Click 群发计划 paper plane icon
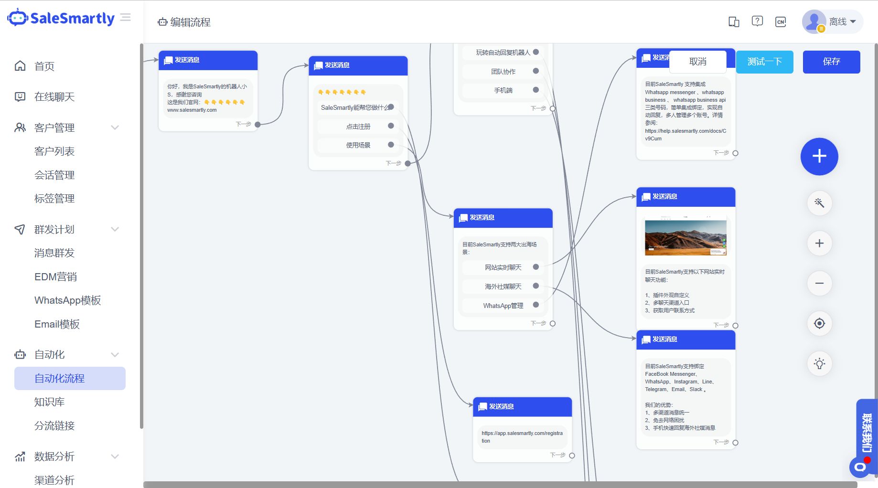 point(20,229)
